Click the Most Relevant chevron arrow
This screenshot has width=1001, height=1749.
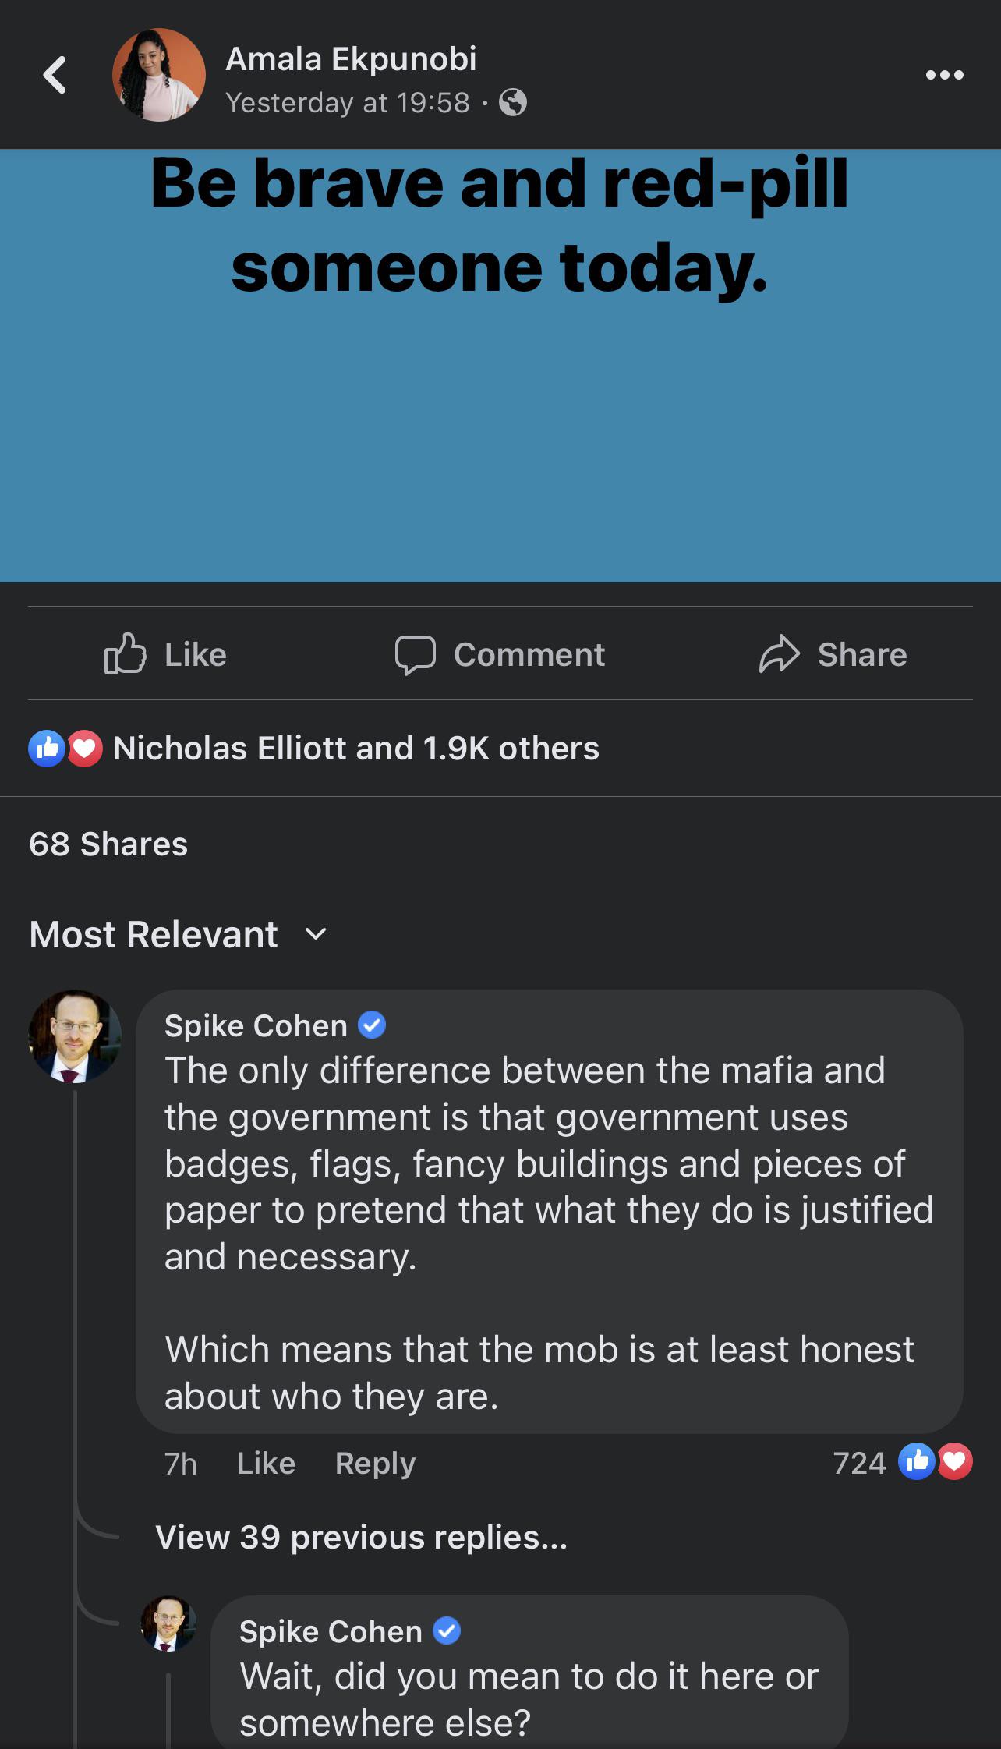315,934
